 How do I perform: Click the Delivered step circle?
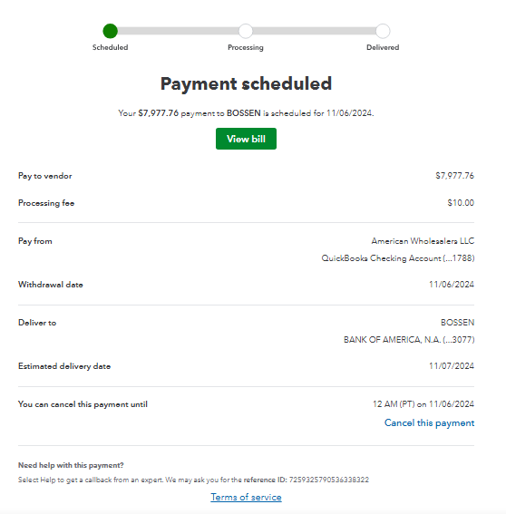[383, 31]
